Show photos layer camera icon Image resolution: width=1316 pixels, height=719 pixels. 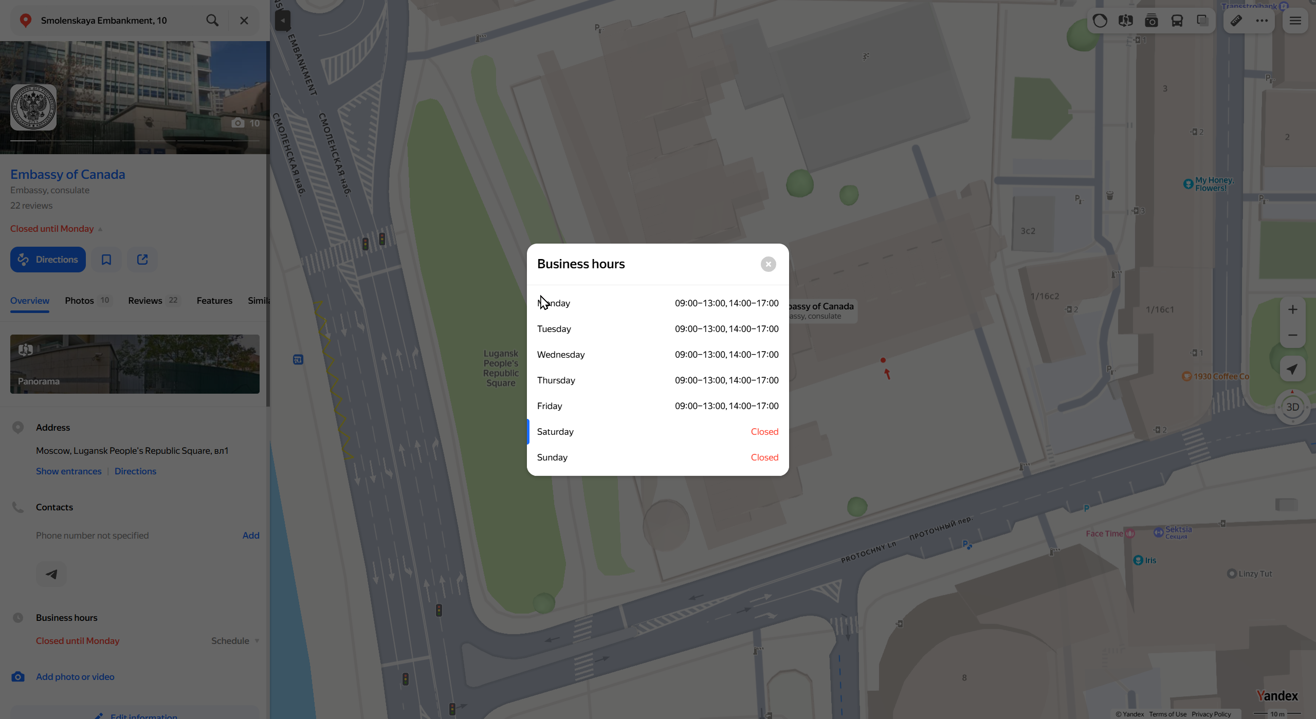pyautogui.click(x=1151, y=21)
